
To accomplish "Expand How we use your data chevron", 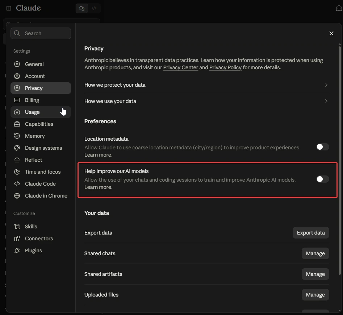I will (x=326, y=101).
